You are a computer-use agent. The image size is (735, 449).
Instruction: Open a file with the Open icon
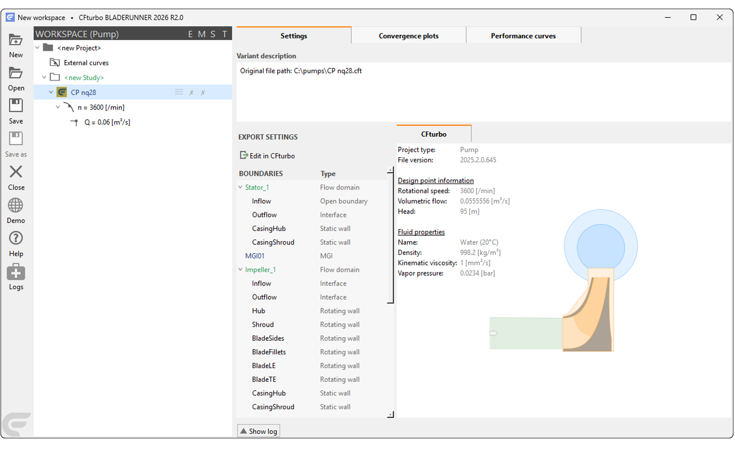coord(16,73)
